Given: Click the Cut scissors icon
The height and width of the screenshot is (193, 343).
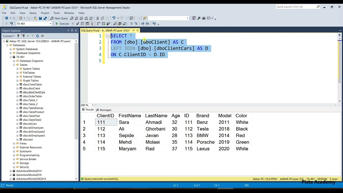Looking at the screenshot, I should pos(98,18).
